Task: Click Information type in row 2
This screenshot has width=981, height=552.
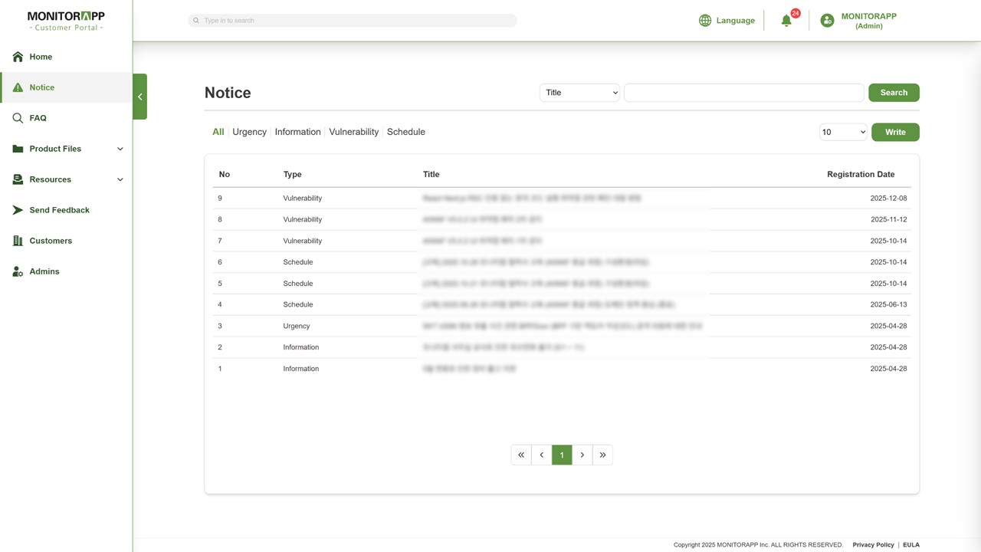Action: [301, 347]
